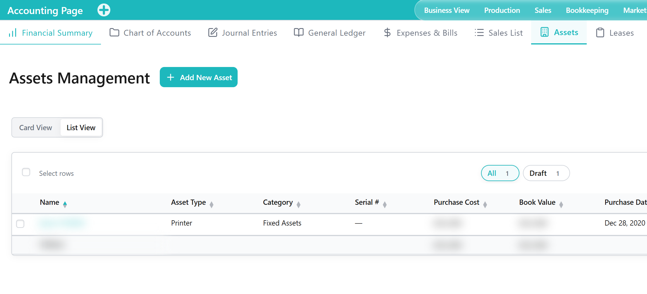This screenshot has width=647, height=294.
Task: Go to the Financial Summary tab
Action: coord(51,33)
